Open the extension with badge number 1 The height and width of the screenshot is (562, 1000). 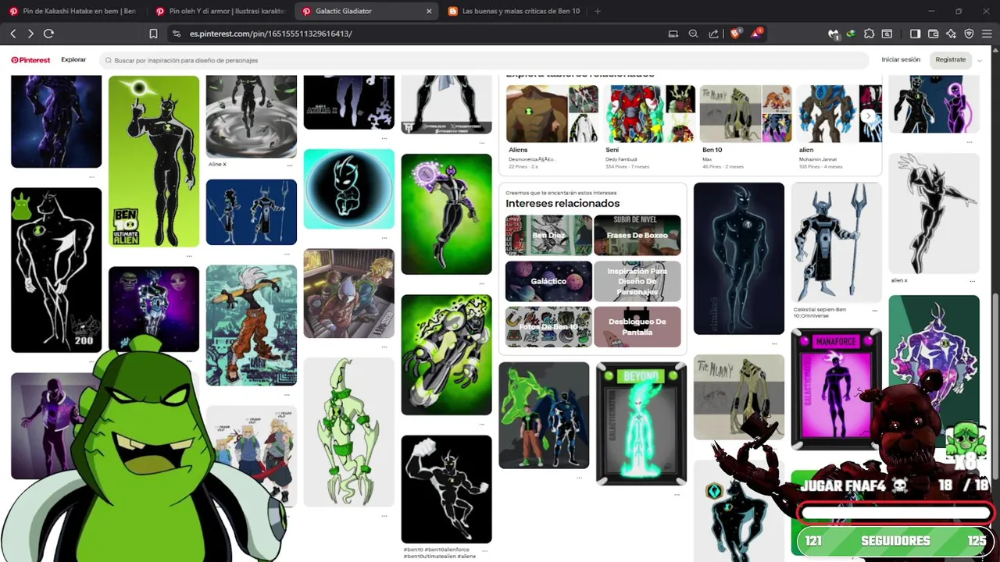834,34
